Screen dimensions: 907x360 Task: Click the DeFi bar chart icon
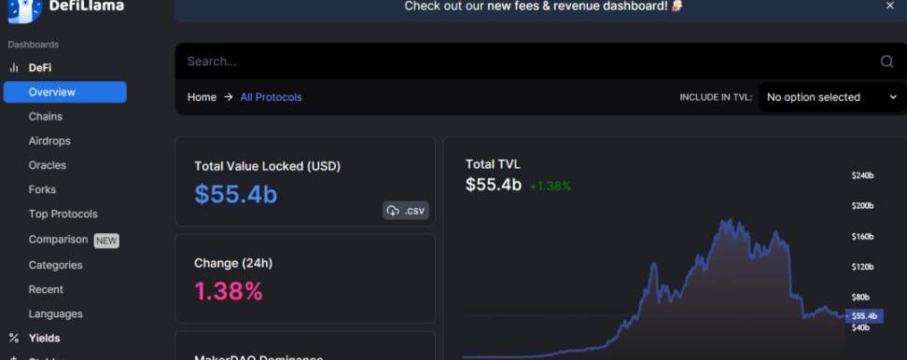click(x=13, y=67)
